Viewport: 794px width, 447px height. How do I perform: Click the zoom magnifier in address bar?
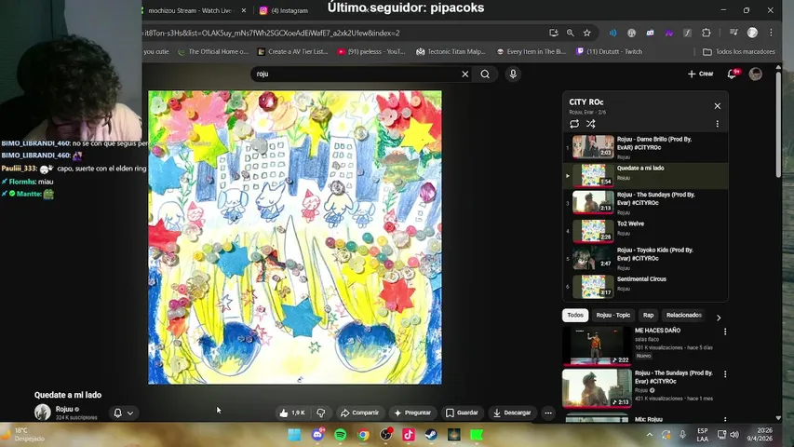pyautogui.click(x=571, y=33)
